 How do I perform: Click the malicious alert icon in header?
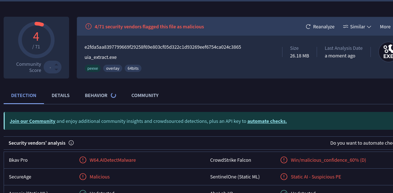(x=88, y=26)
